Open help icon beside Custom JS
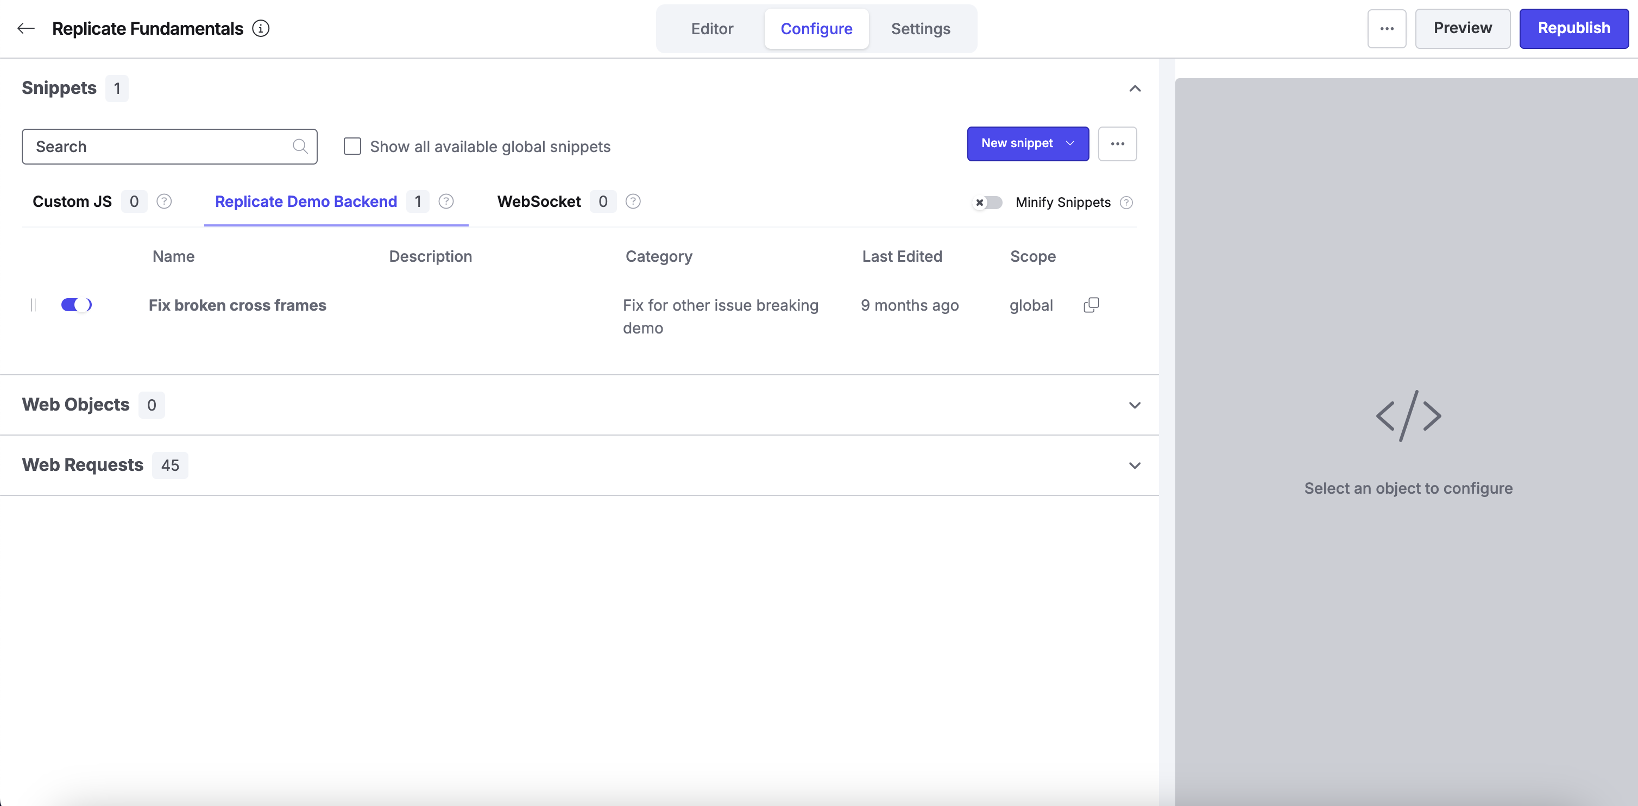This screenshot has width=1638, height=806. pos(164,201)
